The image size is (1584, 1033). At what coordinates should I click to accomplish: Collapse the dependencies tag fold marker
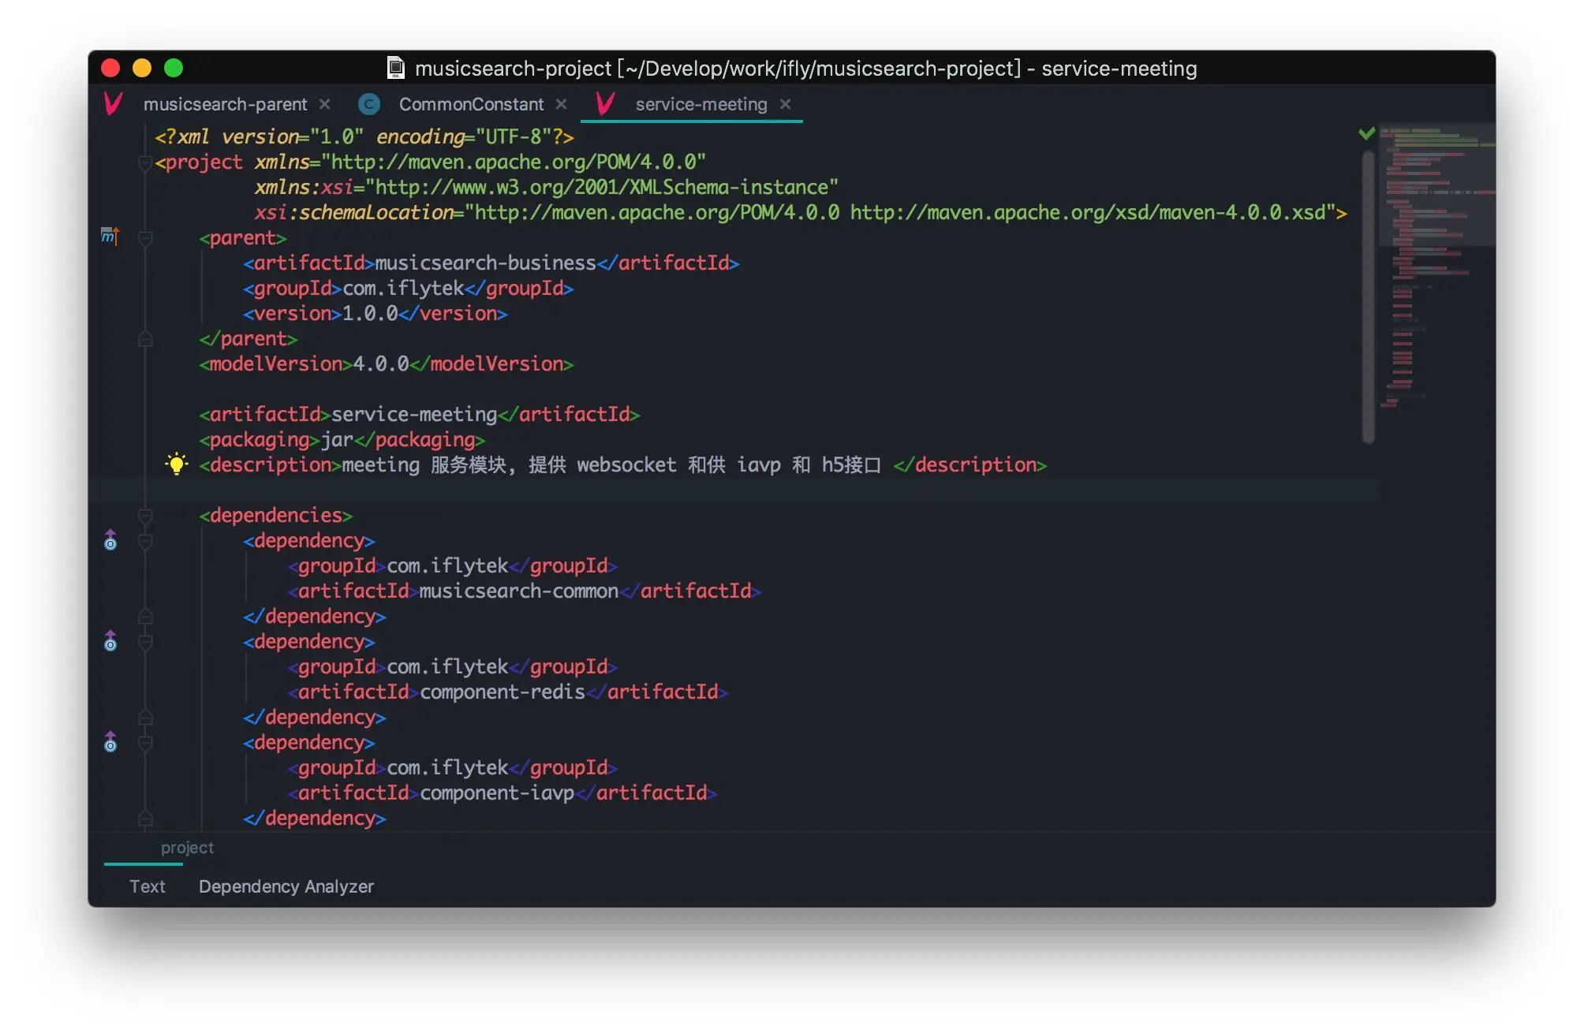145,516
